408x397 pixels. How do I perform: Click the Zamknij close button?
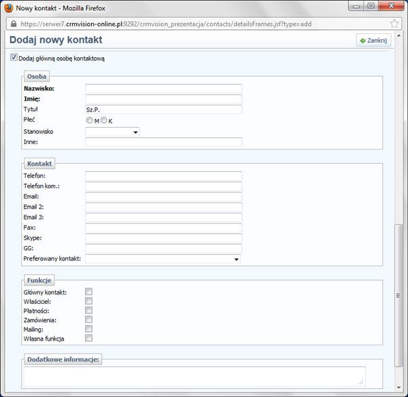pyautogui.click(x=373, y=41)
